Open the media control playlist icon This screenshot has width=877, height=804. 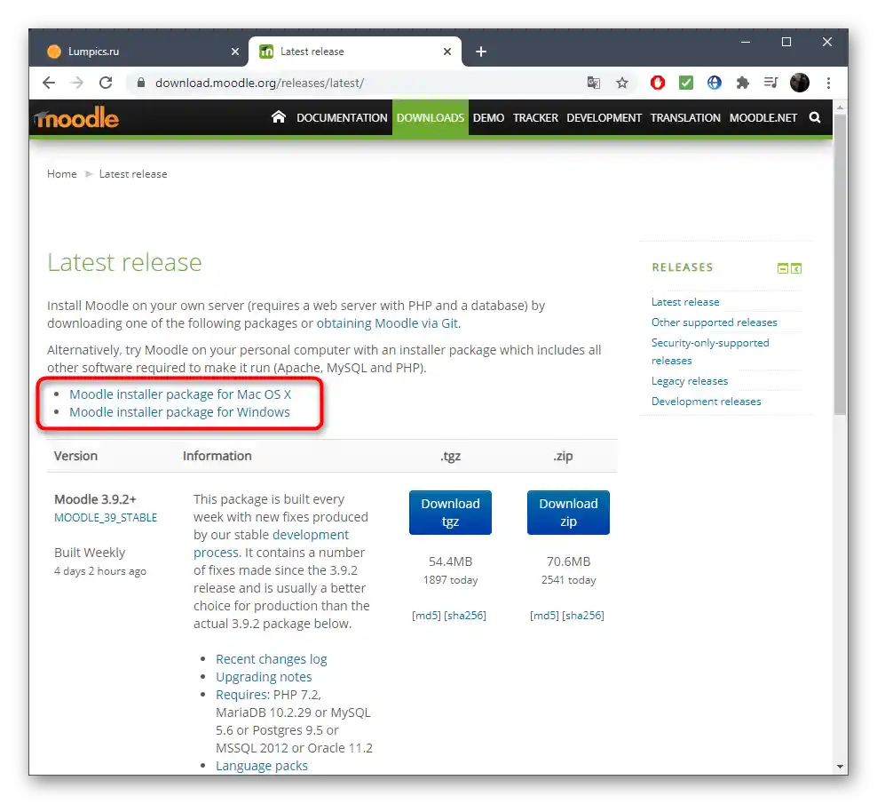770,83
